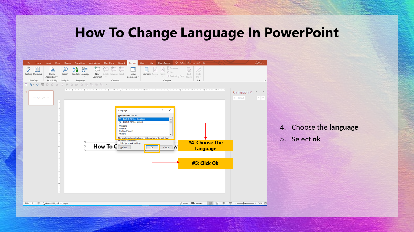Click Cancel in the Language dialog
Image resolution: width=414 pixels, height=232 pixels.
166,147
